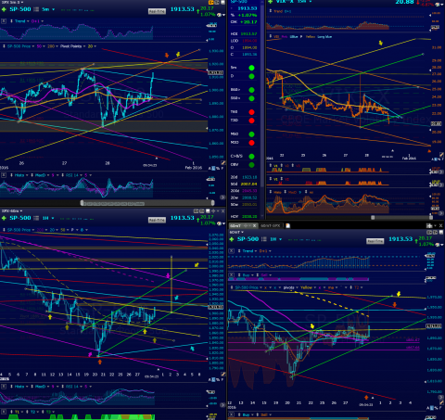Viewport: 445px width, 420px height.
Task: Click time slider handle under VIX chart
Action: point(373,218)
